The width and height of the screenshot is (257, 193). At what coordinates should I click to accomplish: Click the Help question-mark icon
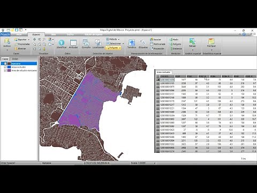pos(244,34)
